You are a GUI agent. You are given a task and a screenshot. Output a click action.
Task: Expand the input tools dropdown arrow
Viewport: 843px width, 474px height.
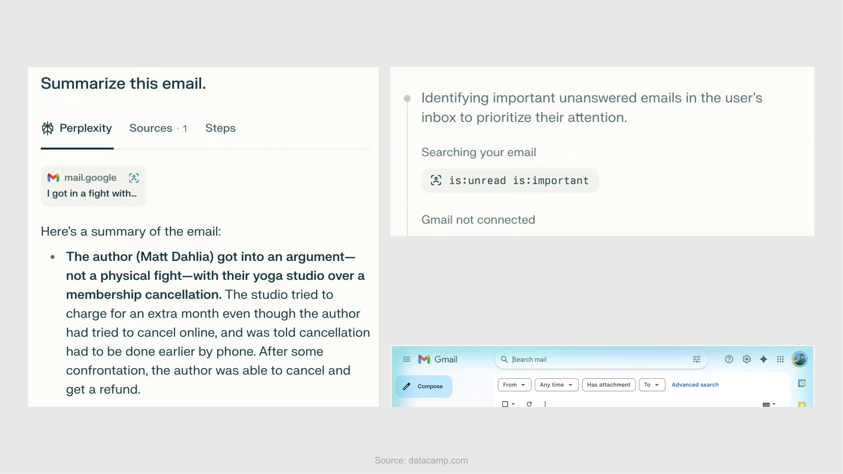pyautogui.click(x=774, y=404)
